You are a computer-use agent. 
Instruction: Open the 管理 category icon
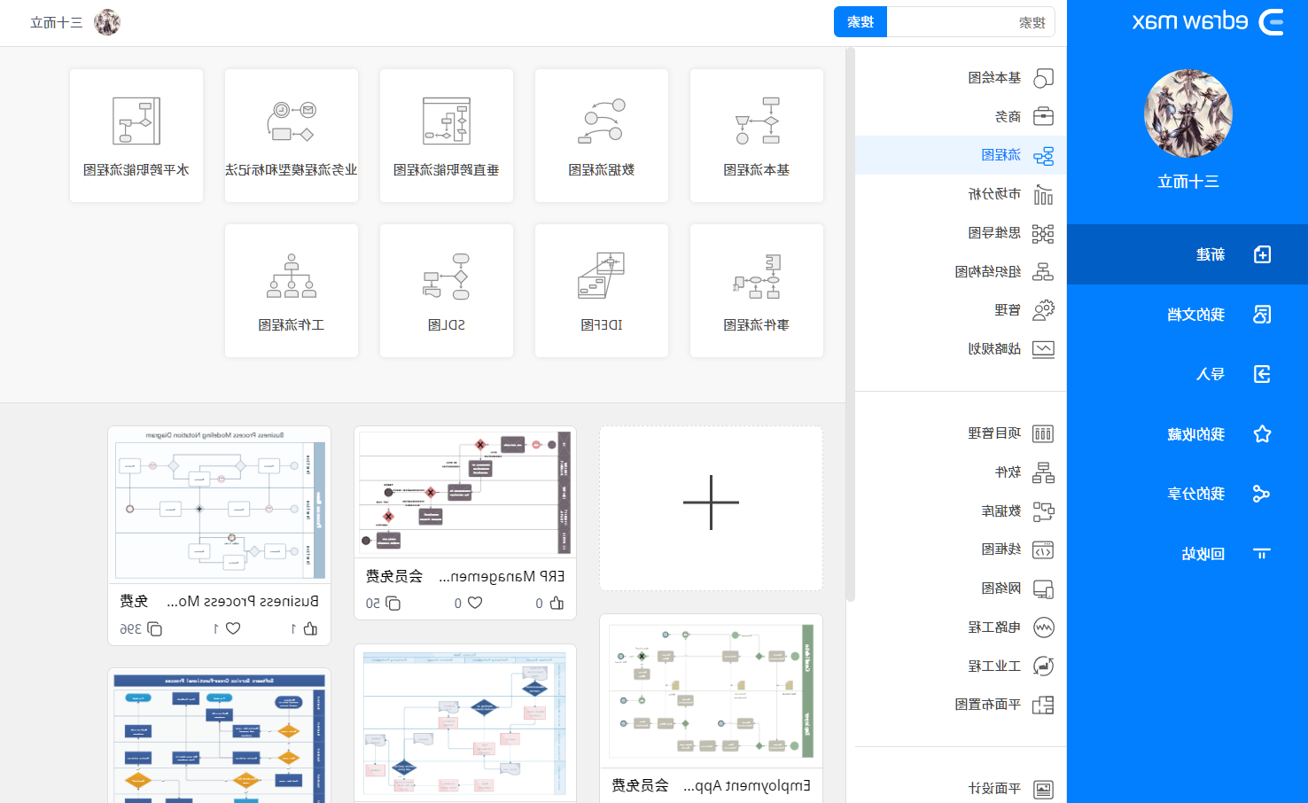(x=1043, y=310)
